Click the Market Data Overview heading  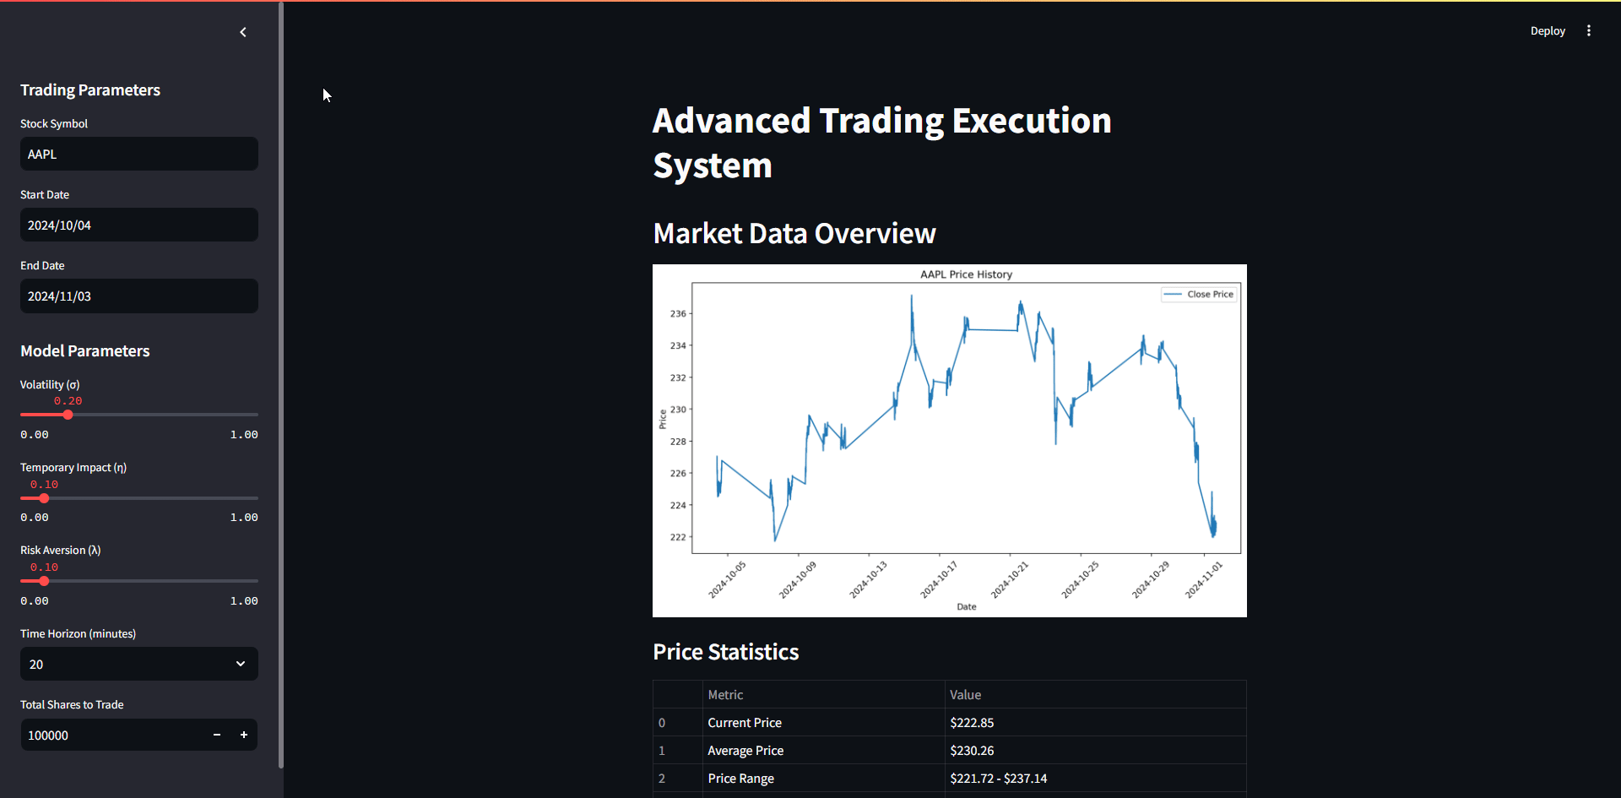(x=794, y=233)
